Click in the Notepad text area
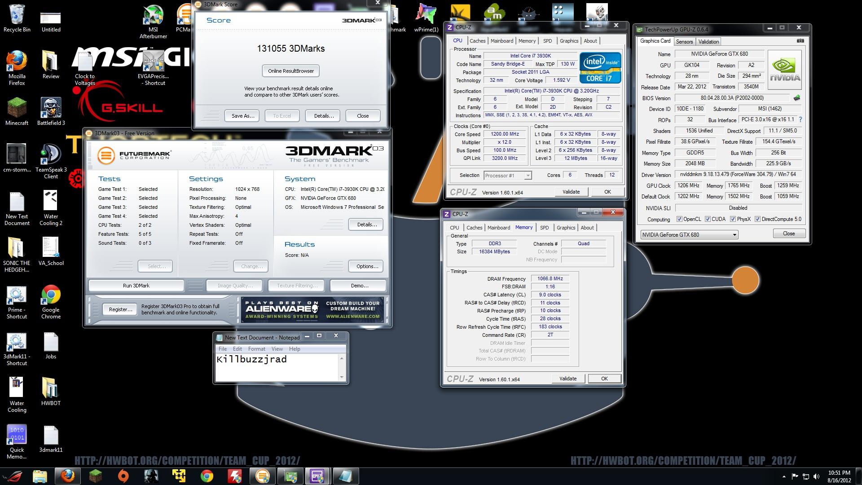 pos(277,367)
